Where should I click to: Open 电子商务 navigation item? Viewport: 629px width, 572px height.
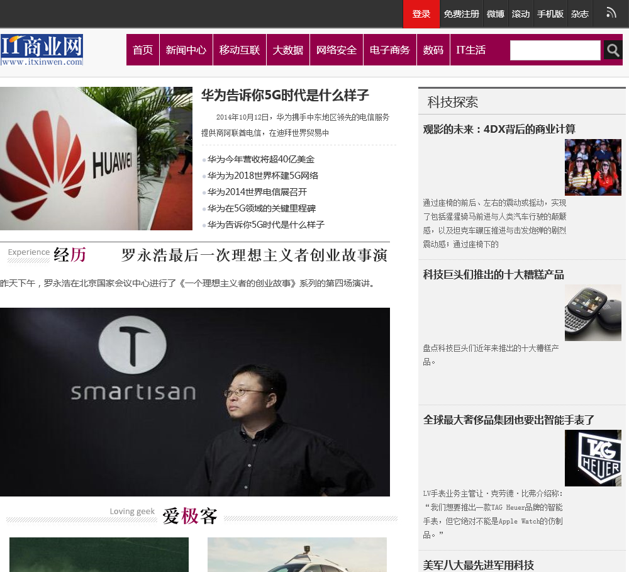tap(390, 50)
